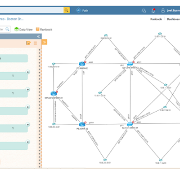180x174 pixels.
Task: Click the Sjc-Core-3560x-02 device label
Action: [x=130, y=68]
